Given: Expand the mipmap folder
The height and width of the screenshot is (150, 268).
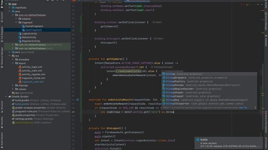Looking at the screenshot, I should (x=13, y=85).
